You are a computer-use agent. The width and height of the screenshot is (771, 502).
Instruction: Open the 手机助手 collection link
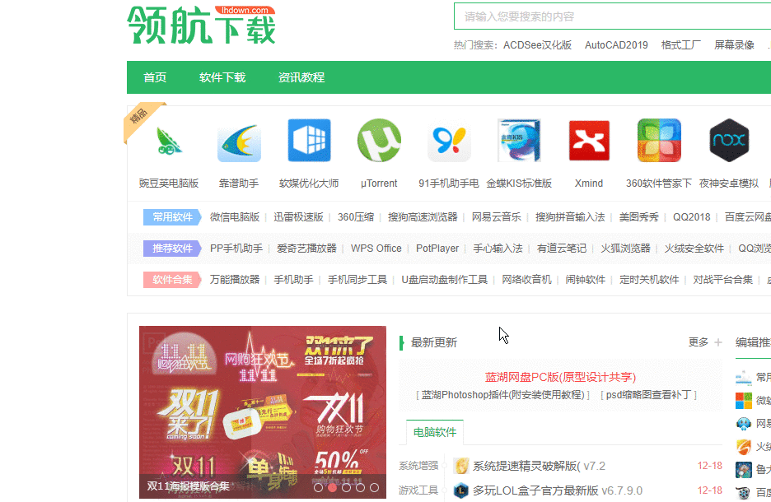point(293,280)
